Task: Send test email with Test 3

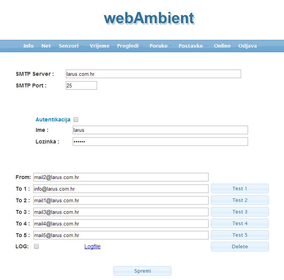Action: [240, 212]
